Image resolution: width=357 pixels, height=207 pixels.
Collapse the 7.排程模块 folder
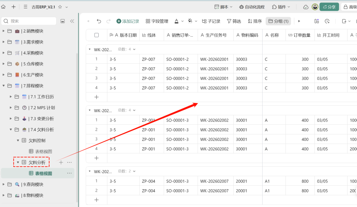pyautogui.click(x=3, y=86)
